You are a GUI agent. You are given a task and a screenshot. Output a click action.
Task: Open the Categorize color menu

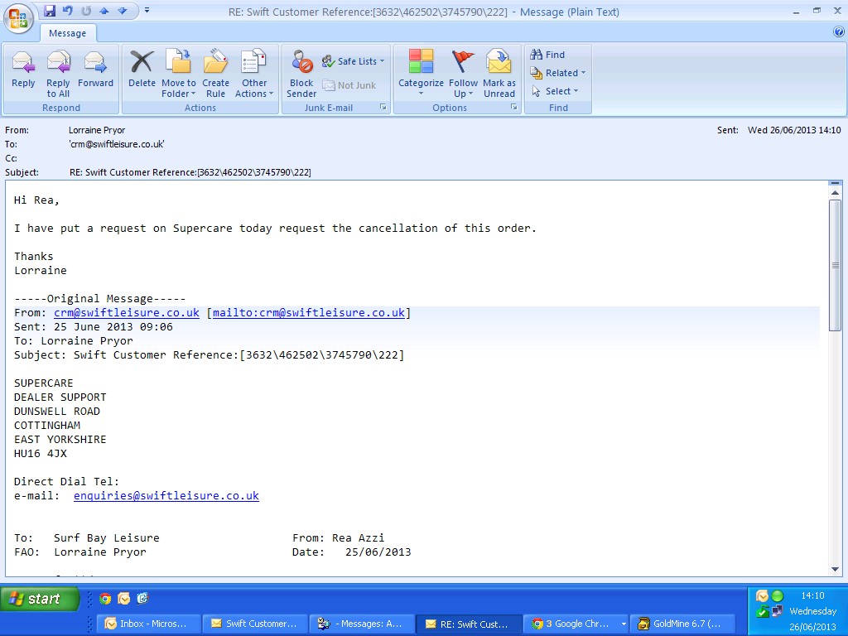pos(421,74)
